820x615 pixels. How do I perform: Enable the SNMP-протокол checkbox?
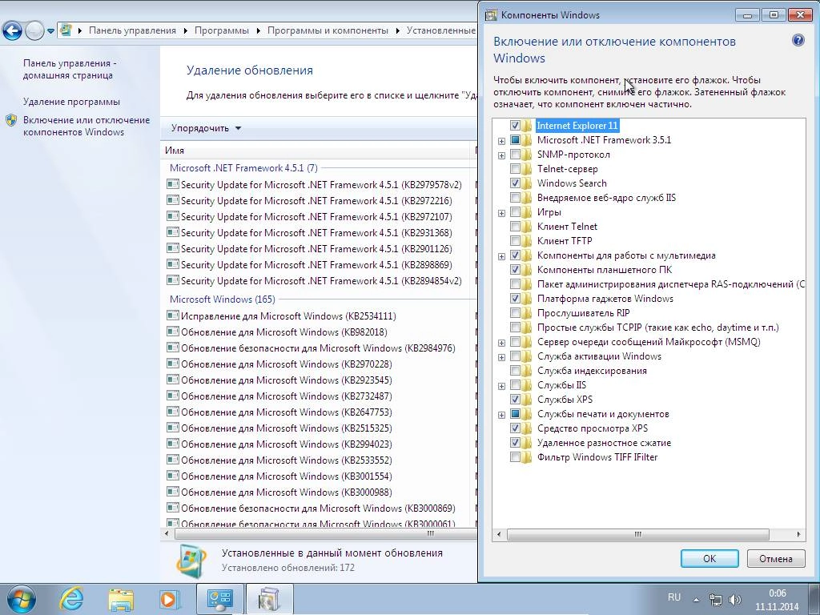coord(515,155)
